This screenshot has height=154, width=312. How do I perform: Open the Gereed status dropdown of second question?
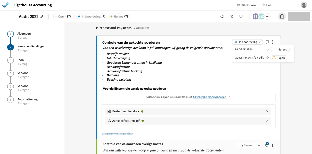coord(249,145)
